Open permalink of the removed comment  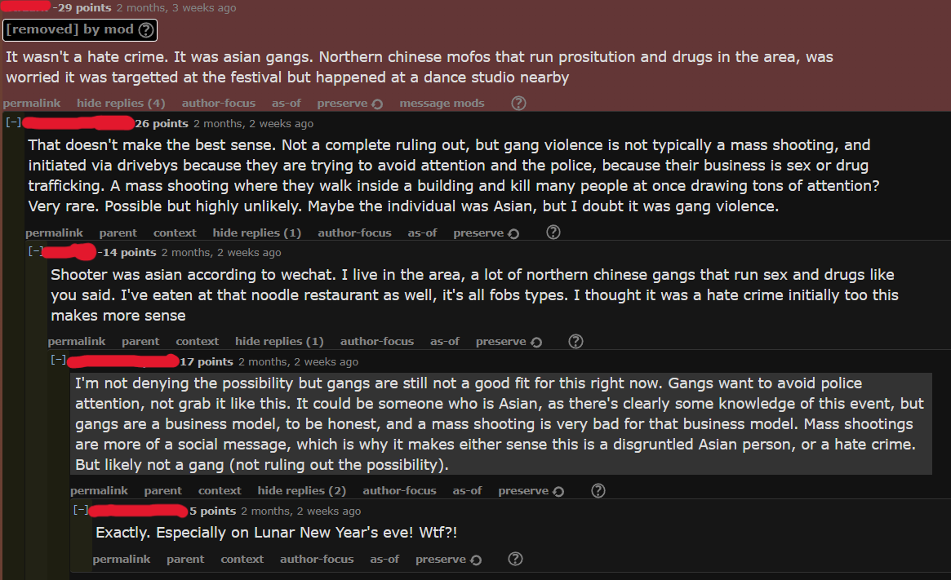pos(32,103)
